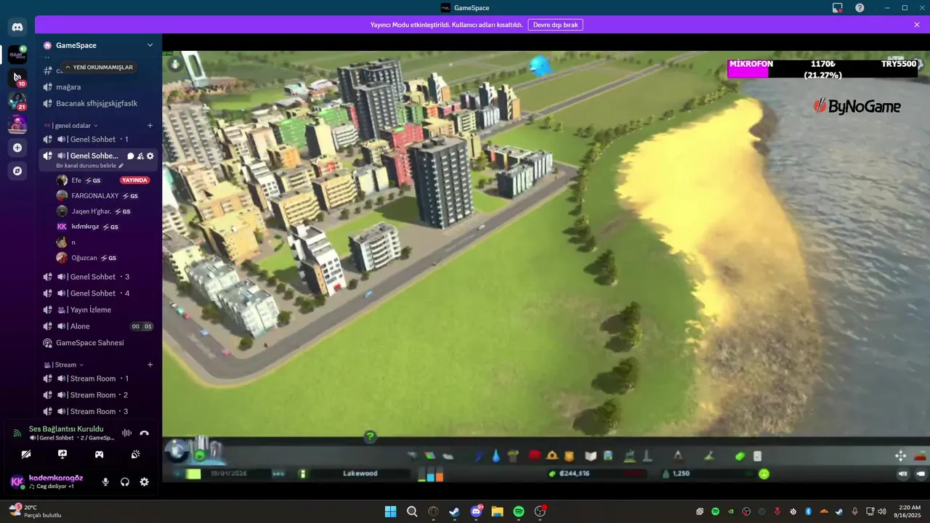The height and width of the screenshot is (523, 930).
Task: Click the voice connection signal icon
Action: [x=17, y=433]
